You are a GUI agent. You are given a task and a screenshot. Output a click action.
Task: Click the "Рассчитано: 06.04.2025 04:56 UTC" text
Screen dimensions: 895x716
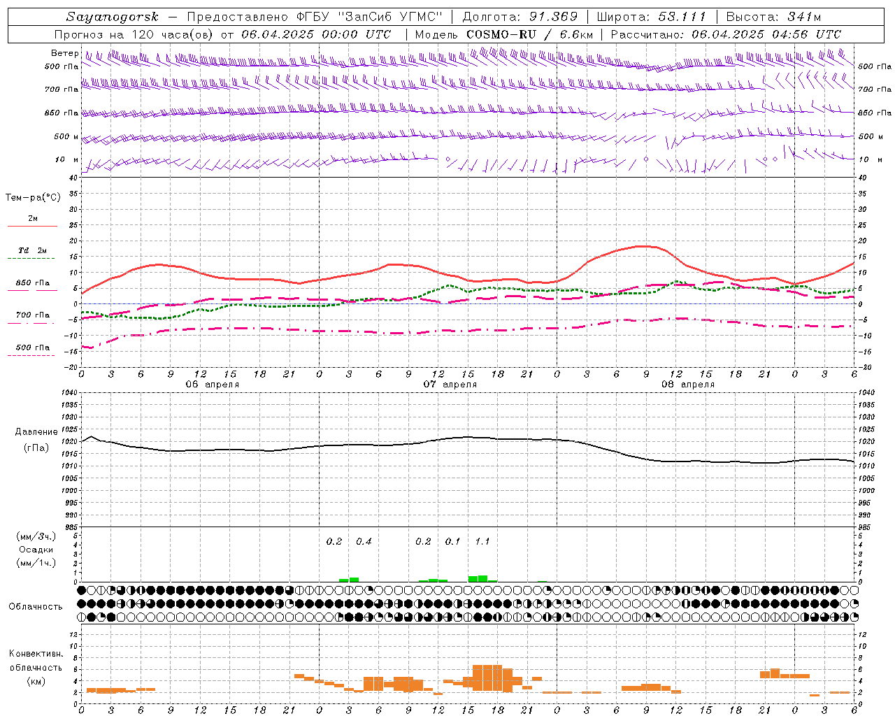click(726, 34)
